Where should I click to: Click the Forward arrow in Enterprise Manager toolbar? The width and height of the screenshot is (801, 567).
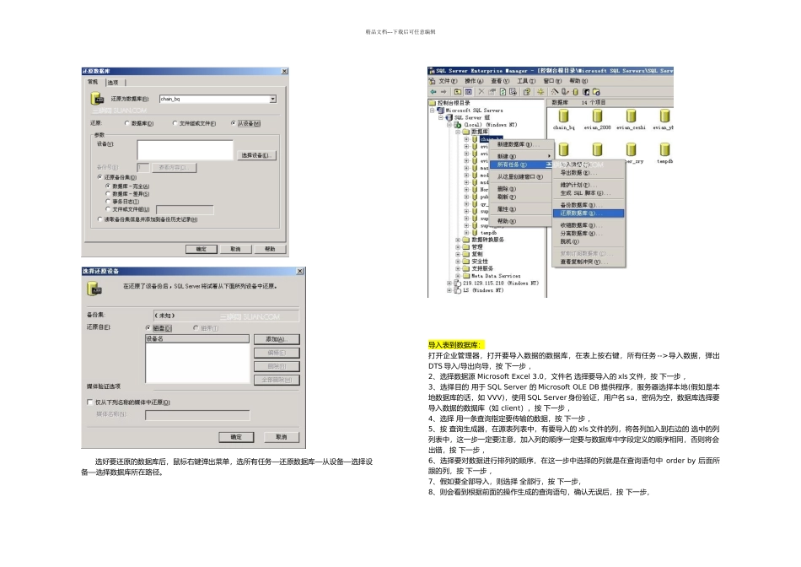coord(444,92)
